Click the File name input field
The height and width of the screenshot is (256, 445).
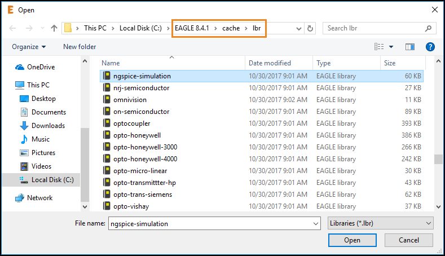coord(210,224)
